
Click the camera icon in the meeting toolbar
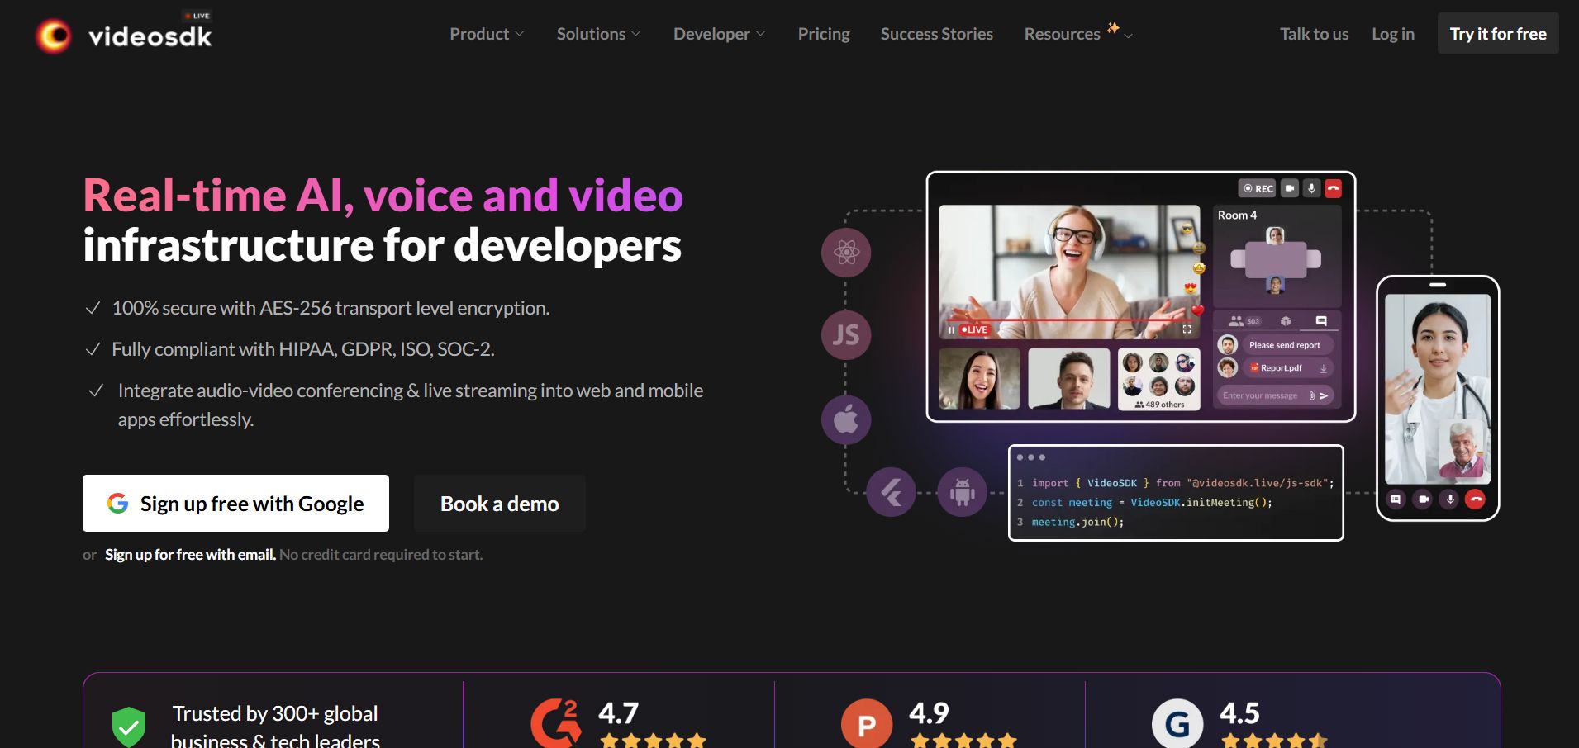click(1290, 188)
